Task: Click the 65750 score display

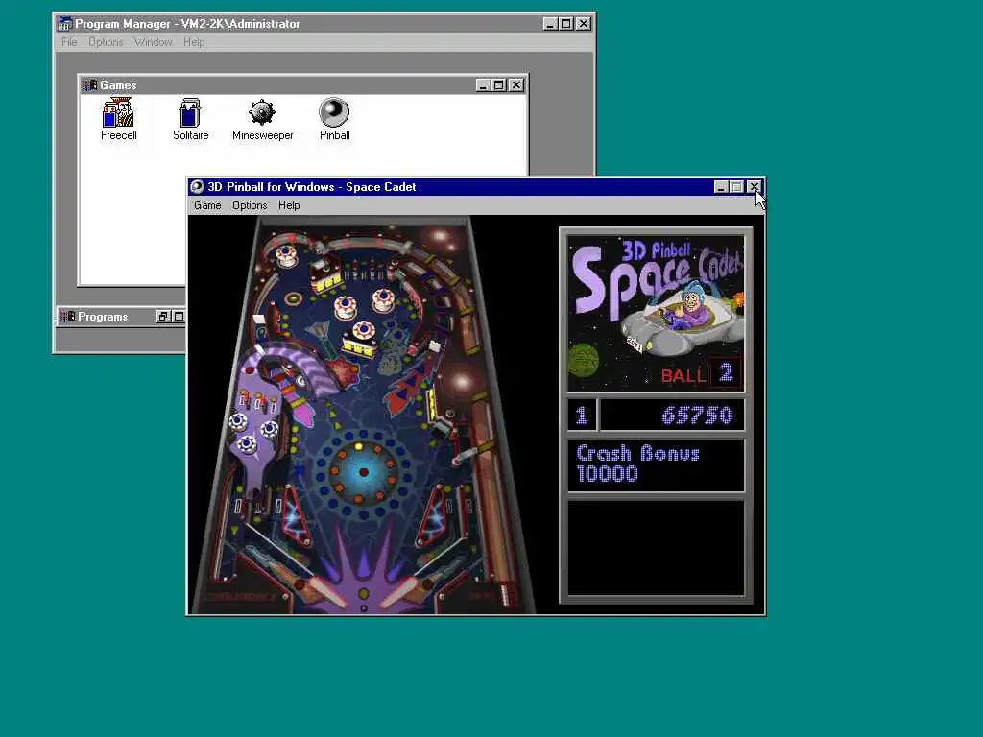Action: pyautogui.click(x=672, y=415)
